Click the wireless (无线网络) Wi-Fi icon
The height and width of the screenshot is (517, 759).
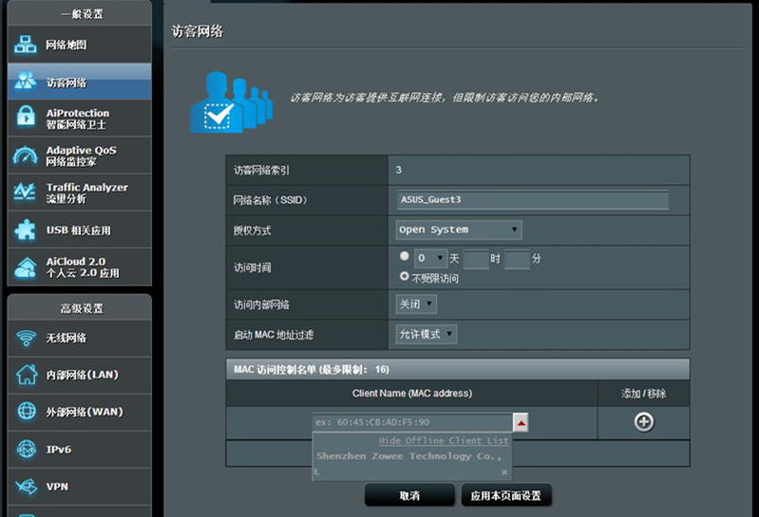(26, 338)
